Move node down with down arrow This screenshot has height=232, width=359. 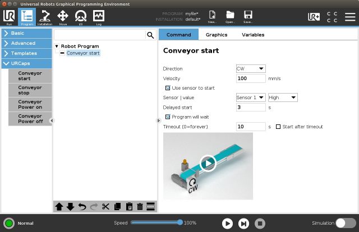[70, 206]
